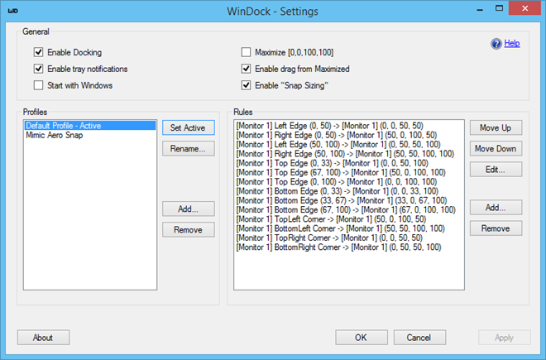Click Rename... for the selected profile

(x=188, y=149)
